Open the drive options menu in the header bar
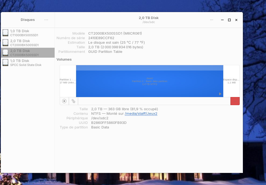 (x=212, y=20)
